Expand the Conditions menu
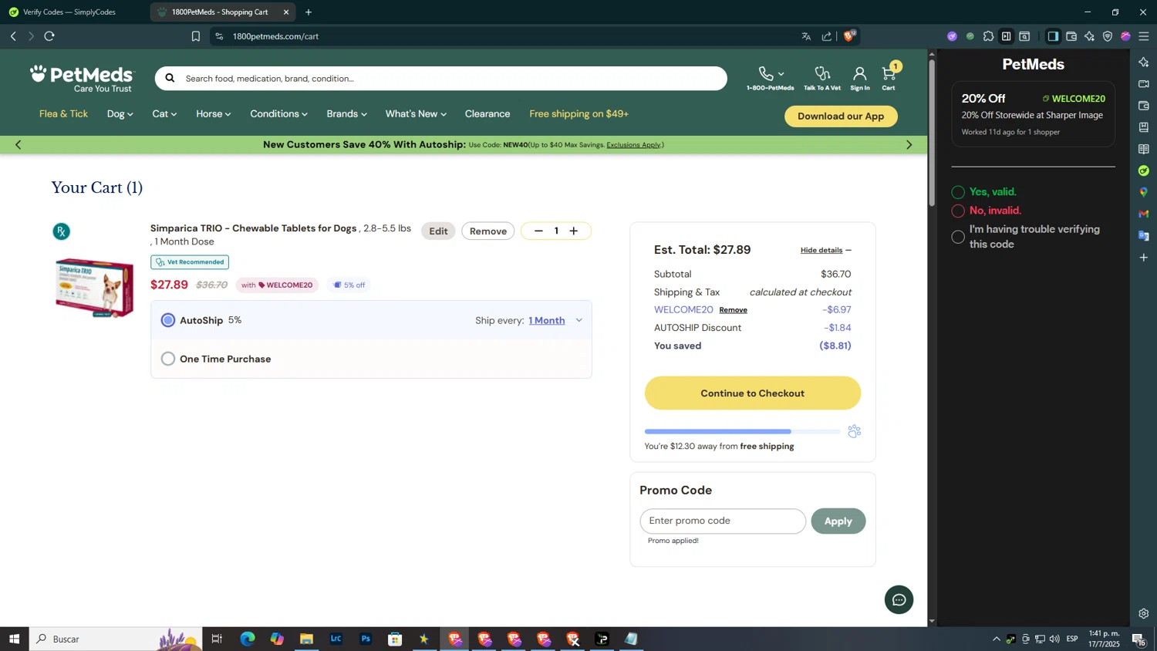 279,114
